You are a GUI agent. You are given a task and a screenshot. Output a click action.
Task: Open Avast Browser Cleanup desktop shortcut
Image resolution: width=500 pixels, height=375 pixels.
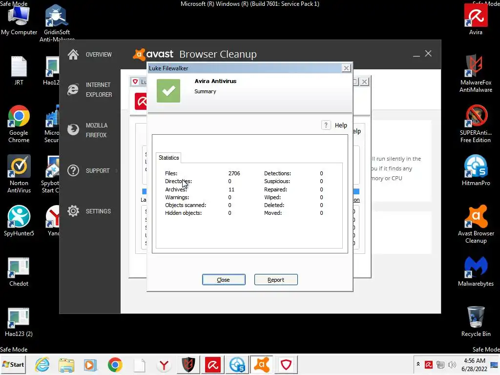coord(476,225)
